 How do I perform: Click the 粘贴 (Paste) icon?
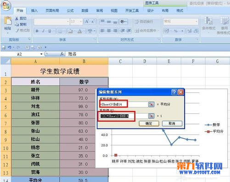(x=8, y=21)
